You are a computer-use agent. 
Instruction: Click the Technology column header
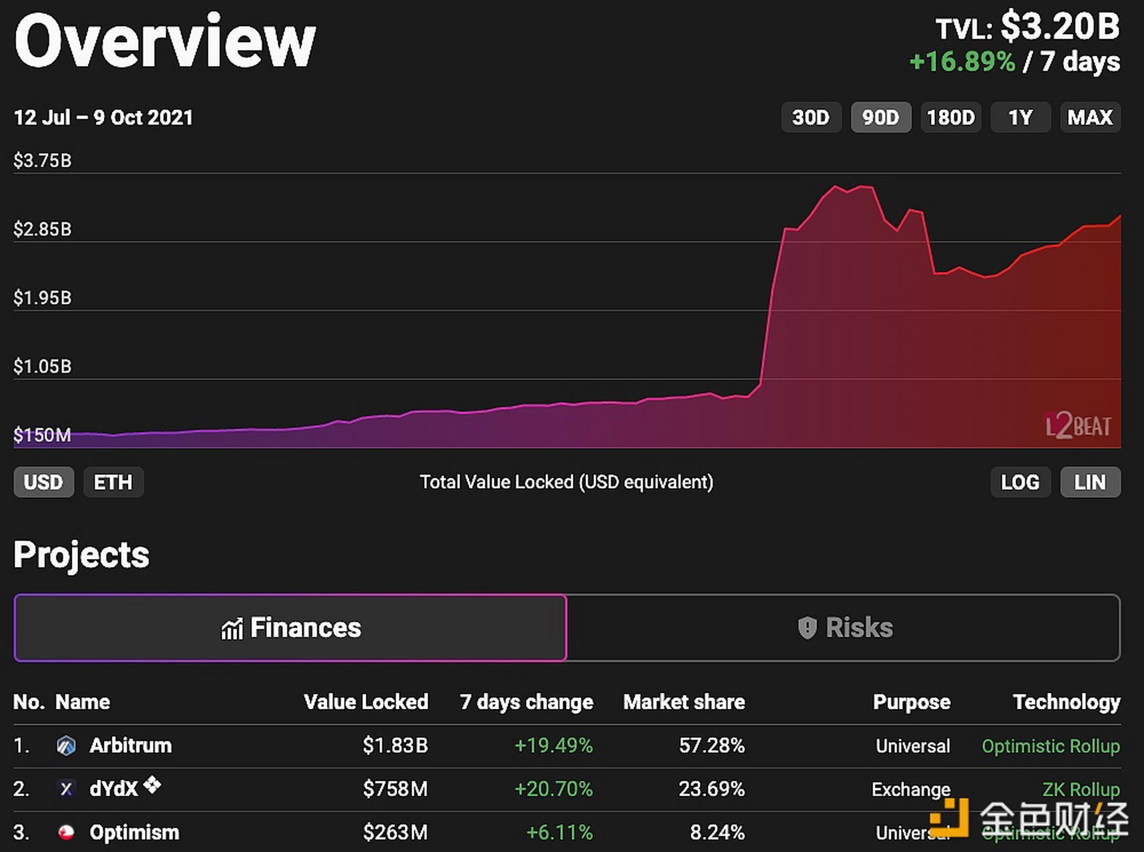[x=1067, y=702]
